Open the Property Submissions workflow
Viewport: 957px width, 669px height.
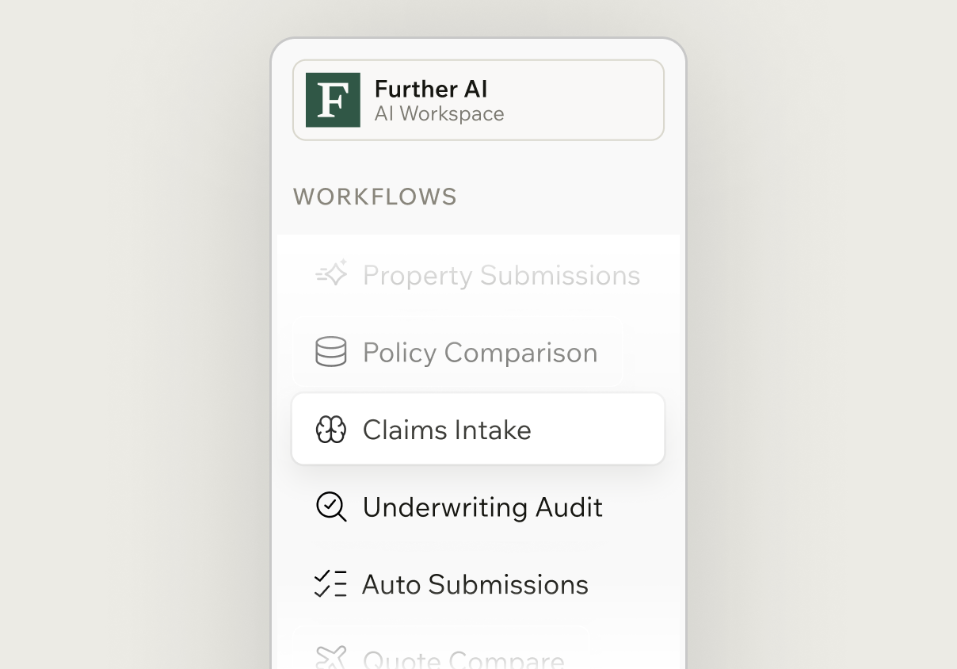point(501,275)
